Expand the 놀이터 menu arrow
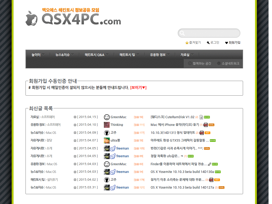 [x=43, y=54]
